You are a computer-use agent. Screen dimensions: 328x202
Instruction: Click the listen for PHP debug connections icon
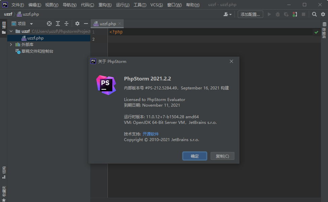click(295, 14)
